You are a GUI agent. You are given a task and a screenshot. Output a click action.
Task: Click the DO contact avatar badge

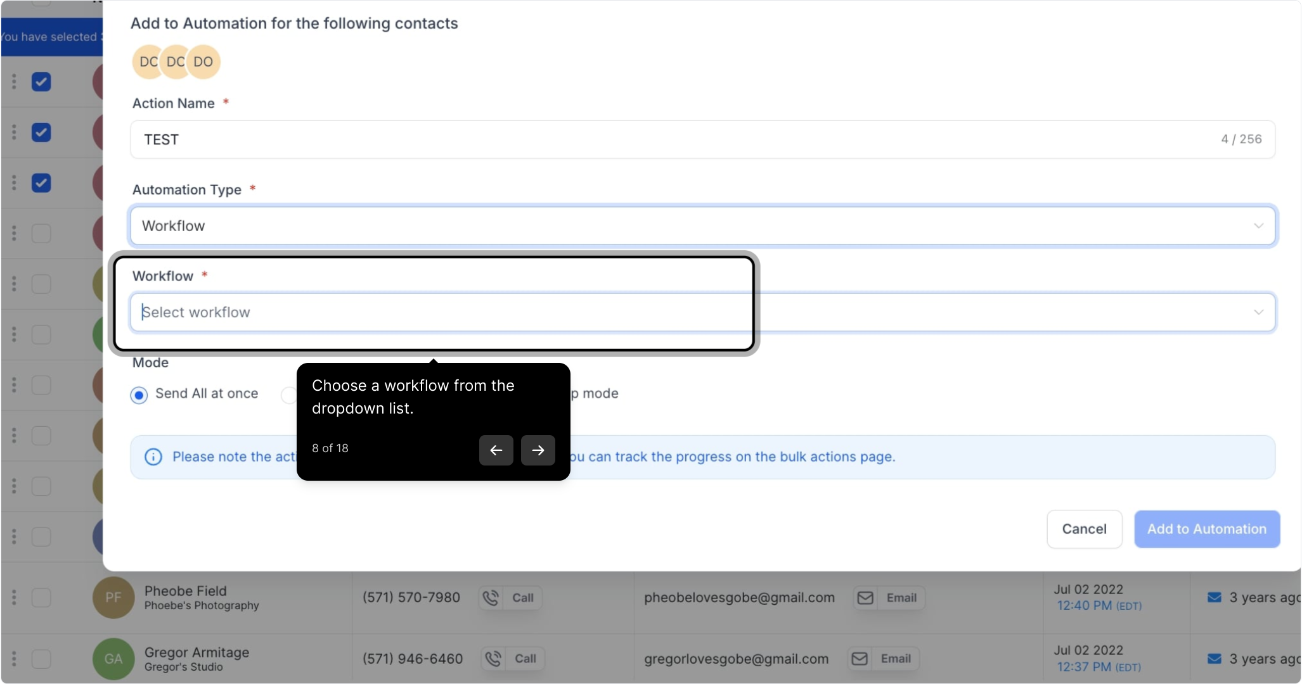pos(203,61)
